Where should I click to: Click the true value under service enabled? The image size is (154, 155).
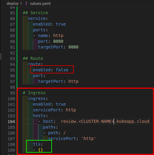(61, 24)
